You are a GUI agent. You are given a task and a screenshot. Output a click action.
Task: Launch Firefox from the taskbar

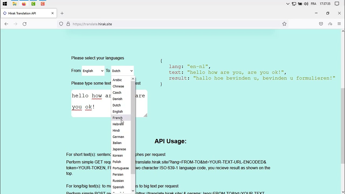coord(24,4)
